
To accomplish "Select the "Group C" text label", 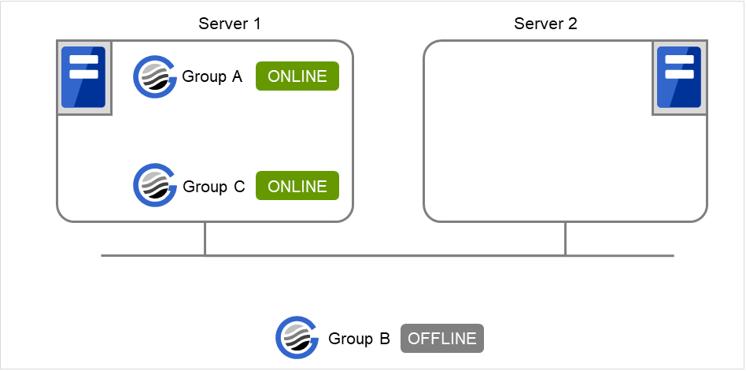I will click(x=214, y=187).
